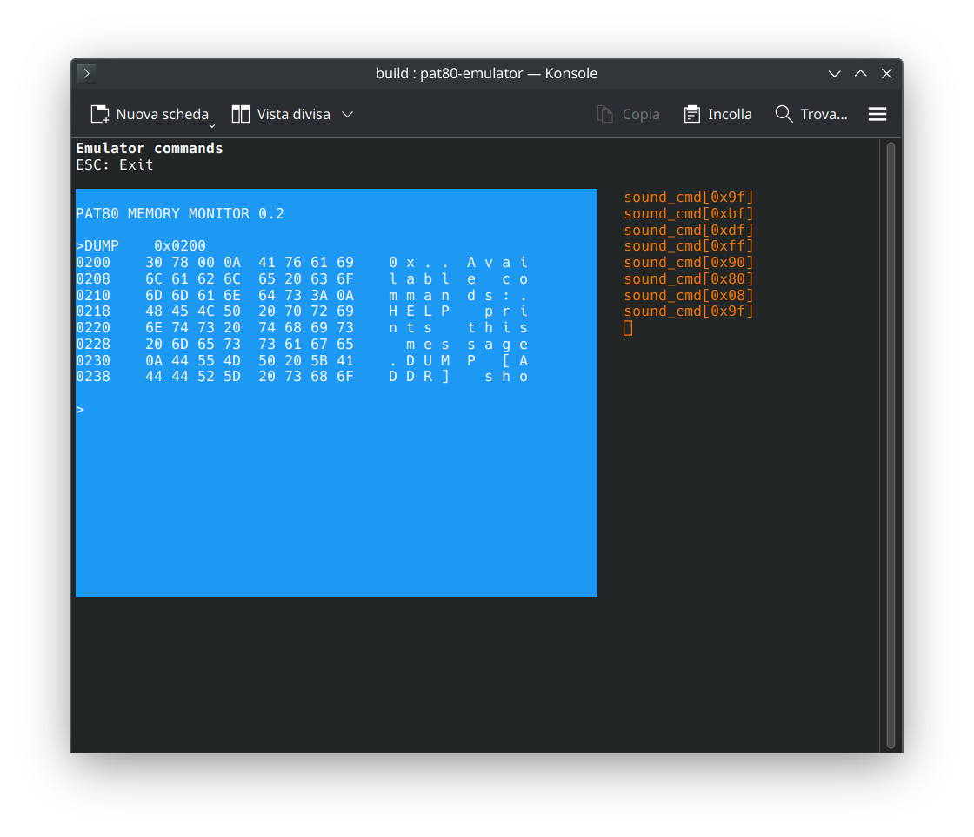The height and width of the screenshot is (837, 974).
Task: Click the '0218' address row
Action: pos(302,311)
